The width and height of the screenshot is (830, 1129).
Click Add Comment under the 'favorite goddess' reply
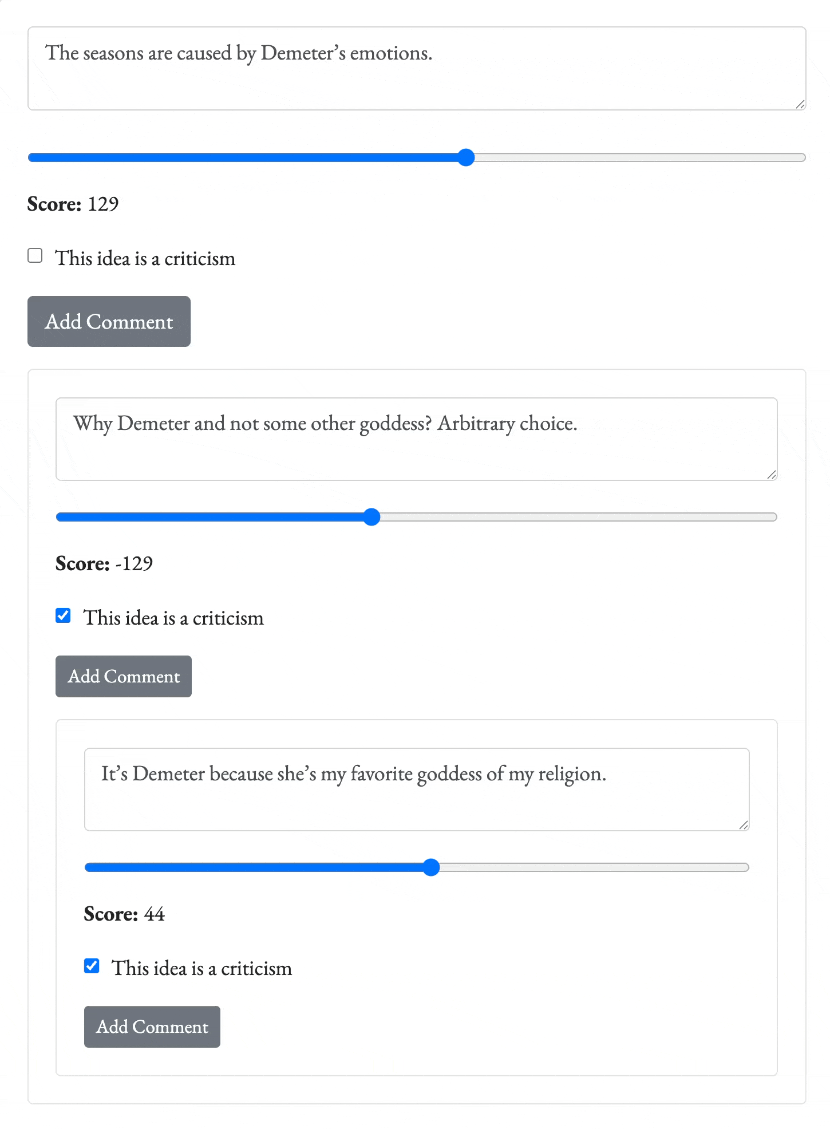(x=152, y=1027)
